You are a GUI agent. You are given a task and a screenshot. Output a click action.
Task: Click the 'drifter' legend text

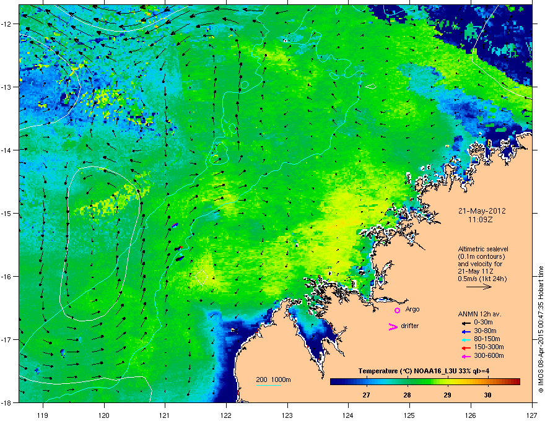pos(410,326)
